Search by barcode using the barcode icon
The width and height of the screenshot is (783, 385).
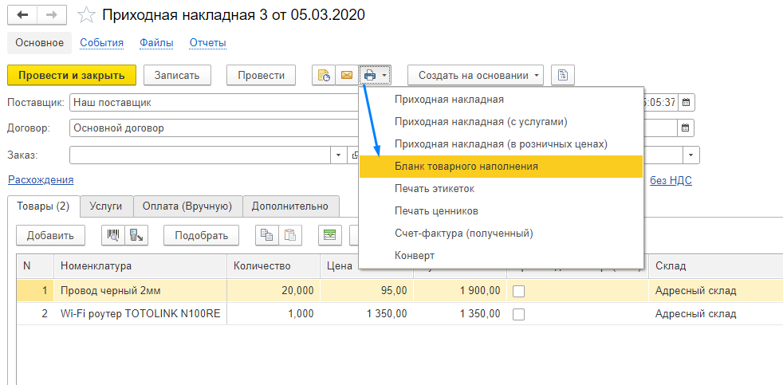113,235
